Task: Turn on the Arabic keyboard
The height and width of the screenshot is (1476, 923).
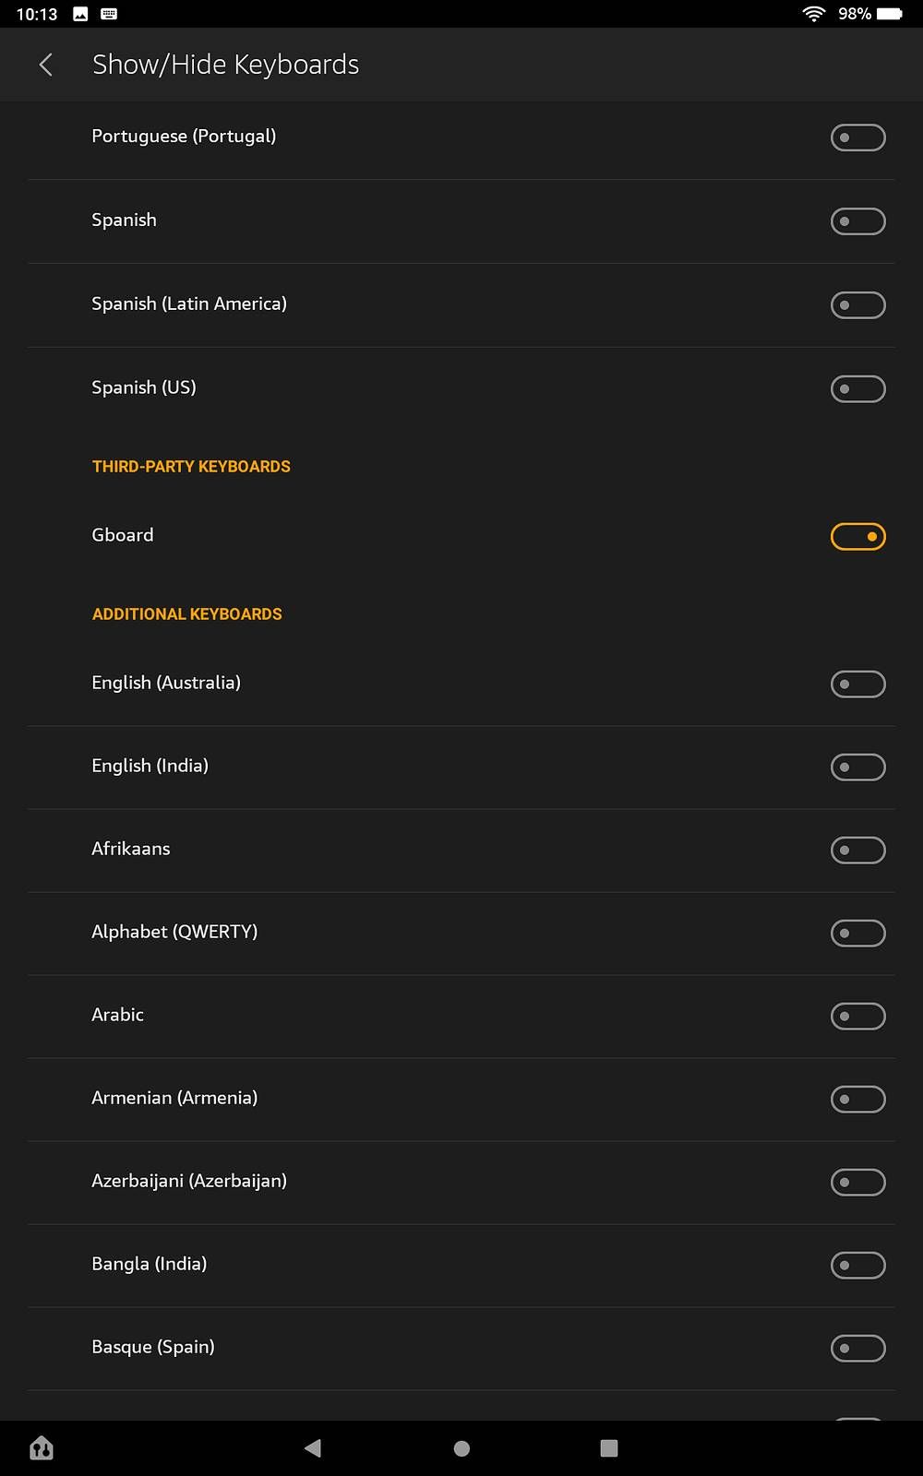Action: point(857,1016)
